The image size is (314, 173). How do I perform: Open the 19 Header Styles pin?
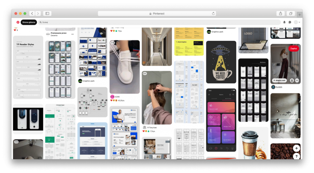(28, 67)
